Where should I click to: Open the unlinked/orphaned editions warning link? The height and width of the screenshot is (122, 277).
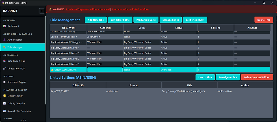88,9
